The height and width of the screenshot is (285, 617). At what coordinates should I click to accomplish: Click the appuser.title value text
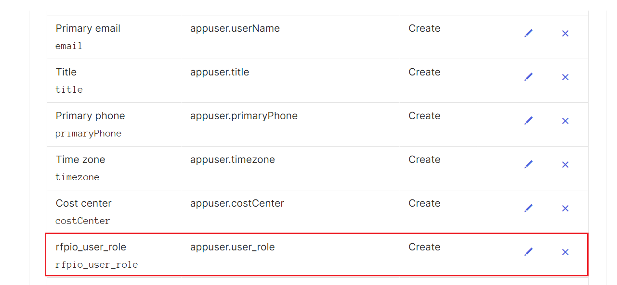tap(220, 72)
